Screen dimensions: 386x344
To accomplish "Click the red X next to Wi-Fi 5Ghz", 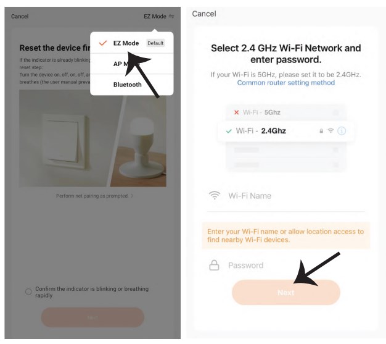I will [x=237, y=112].
